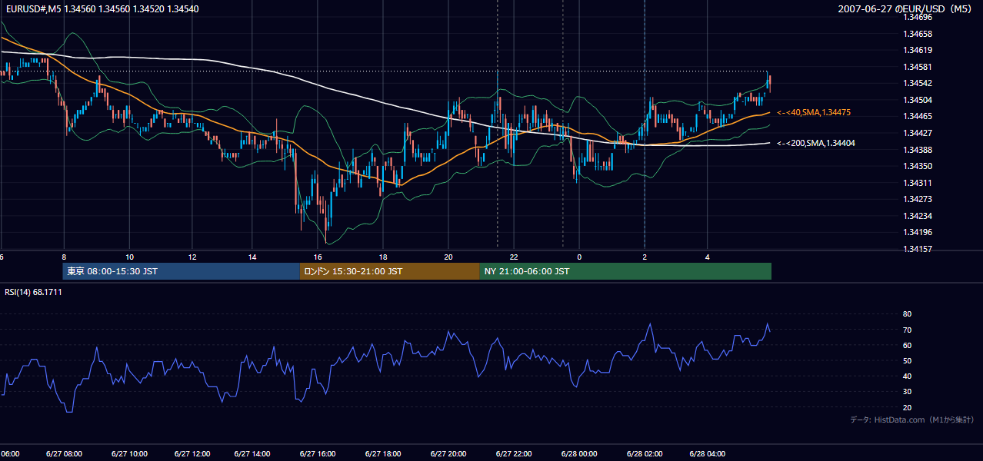The width and height of the screenshot is (983, 461).
Task: Click the 6/27 18:00 time axis label
Action: click(x=383, y=453)
